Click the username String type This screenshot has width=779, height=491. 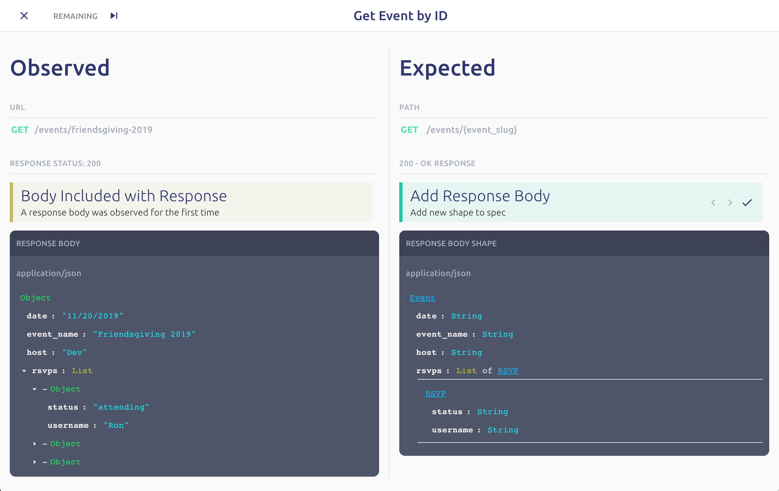[503, 430]
